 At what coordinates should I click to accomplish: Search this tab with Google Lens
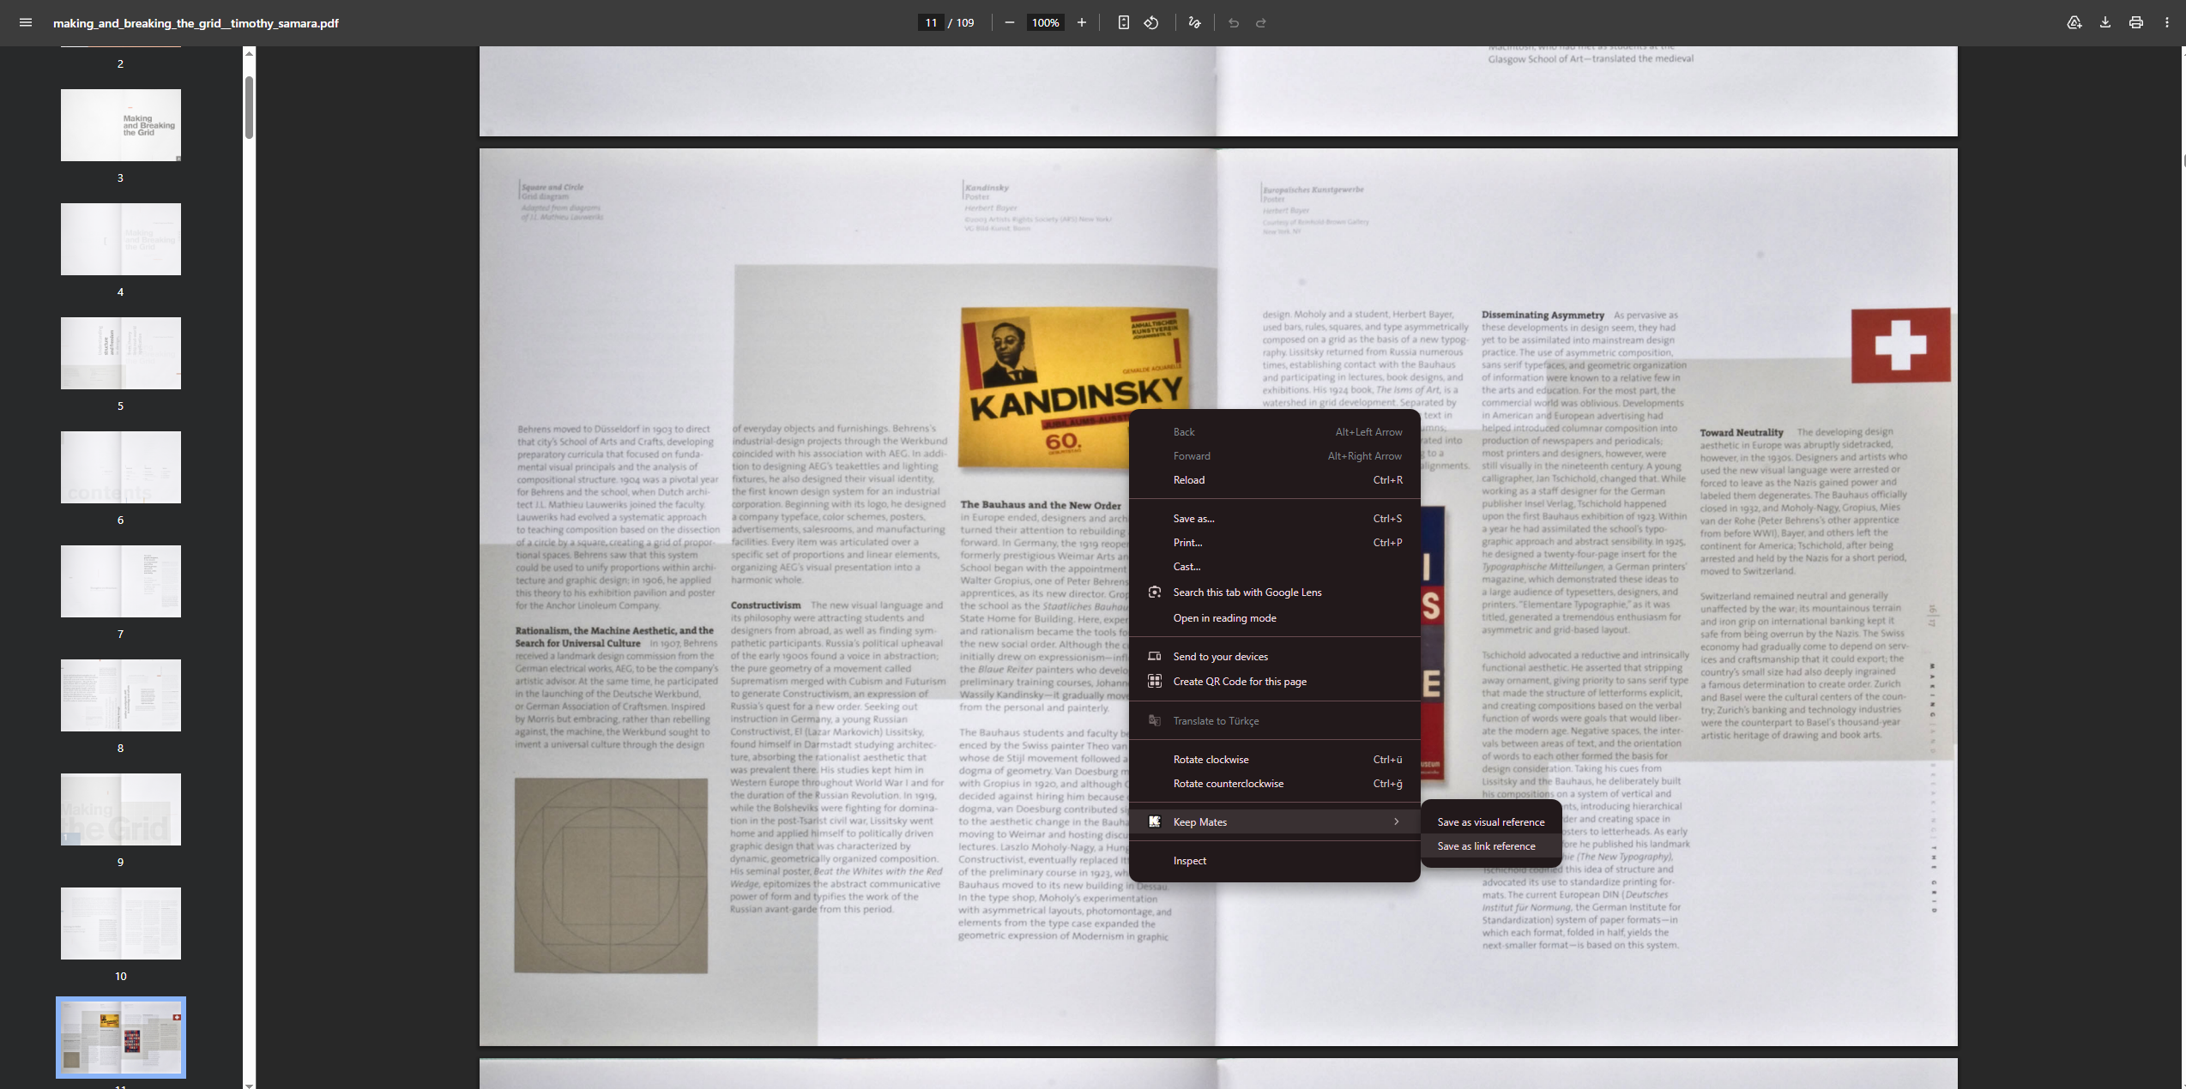click(1275, 593)
